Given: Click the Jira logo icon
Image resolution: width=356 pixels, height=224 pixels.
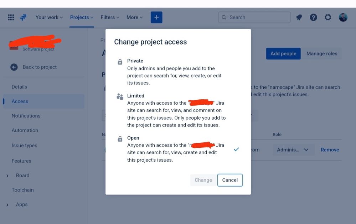Looking at the screenshot, I should coord(23,17).
